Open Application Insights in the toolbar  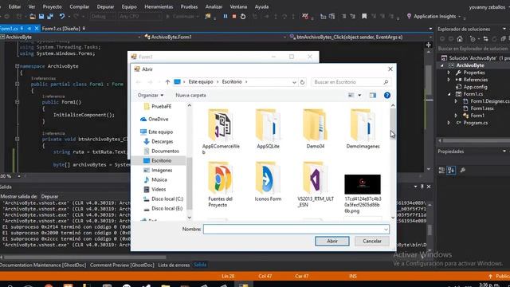pos(434,16)
